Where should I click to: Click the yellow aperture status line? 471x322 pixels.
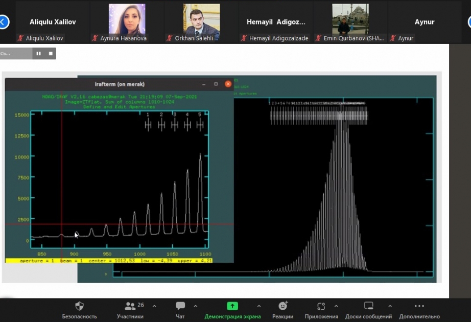pyautogui.click(x=109, y=261)
